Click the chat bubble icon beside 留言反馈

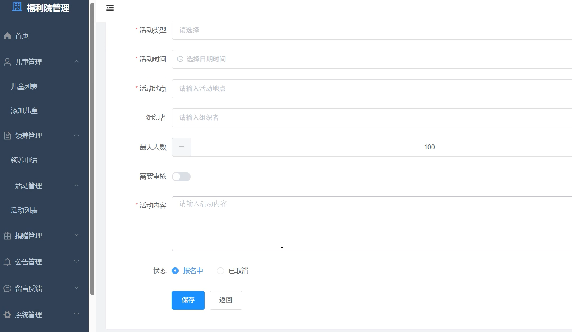7,289
